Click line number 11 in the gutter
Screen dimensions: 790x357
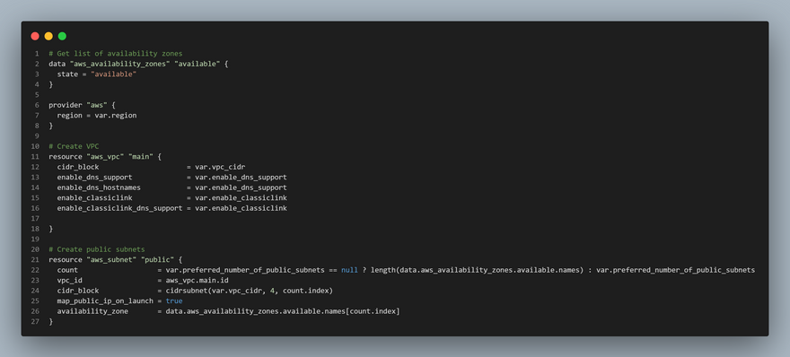point(35,157)
